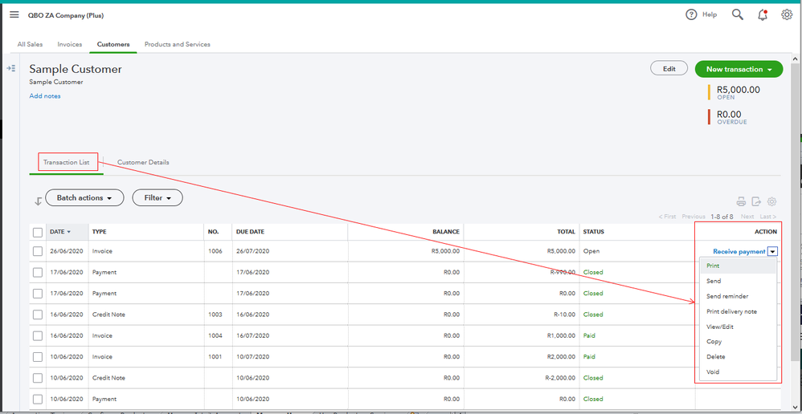
Task: Click the TOTAL column header
Action: [x=567, y=232]
